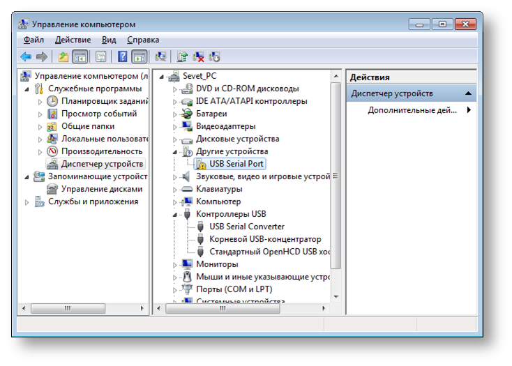
Task: Select Общие папки in left tree
Action: point(88,126)
